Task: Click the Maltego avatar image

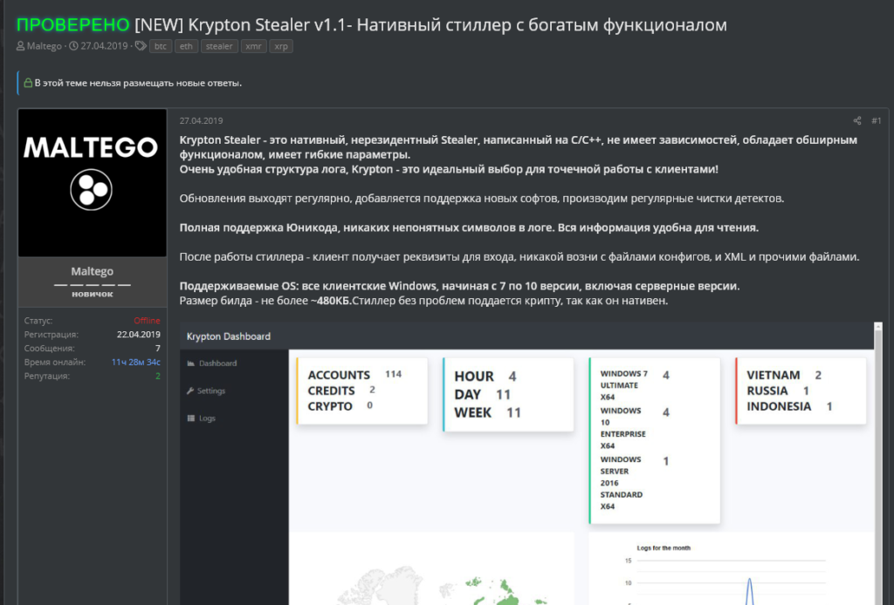Action: pos(92,180)
